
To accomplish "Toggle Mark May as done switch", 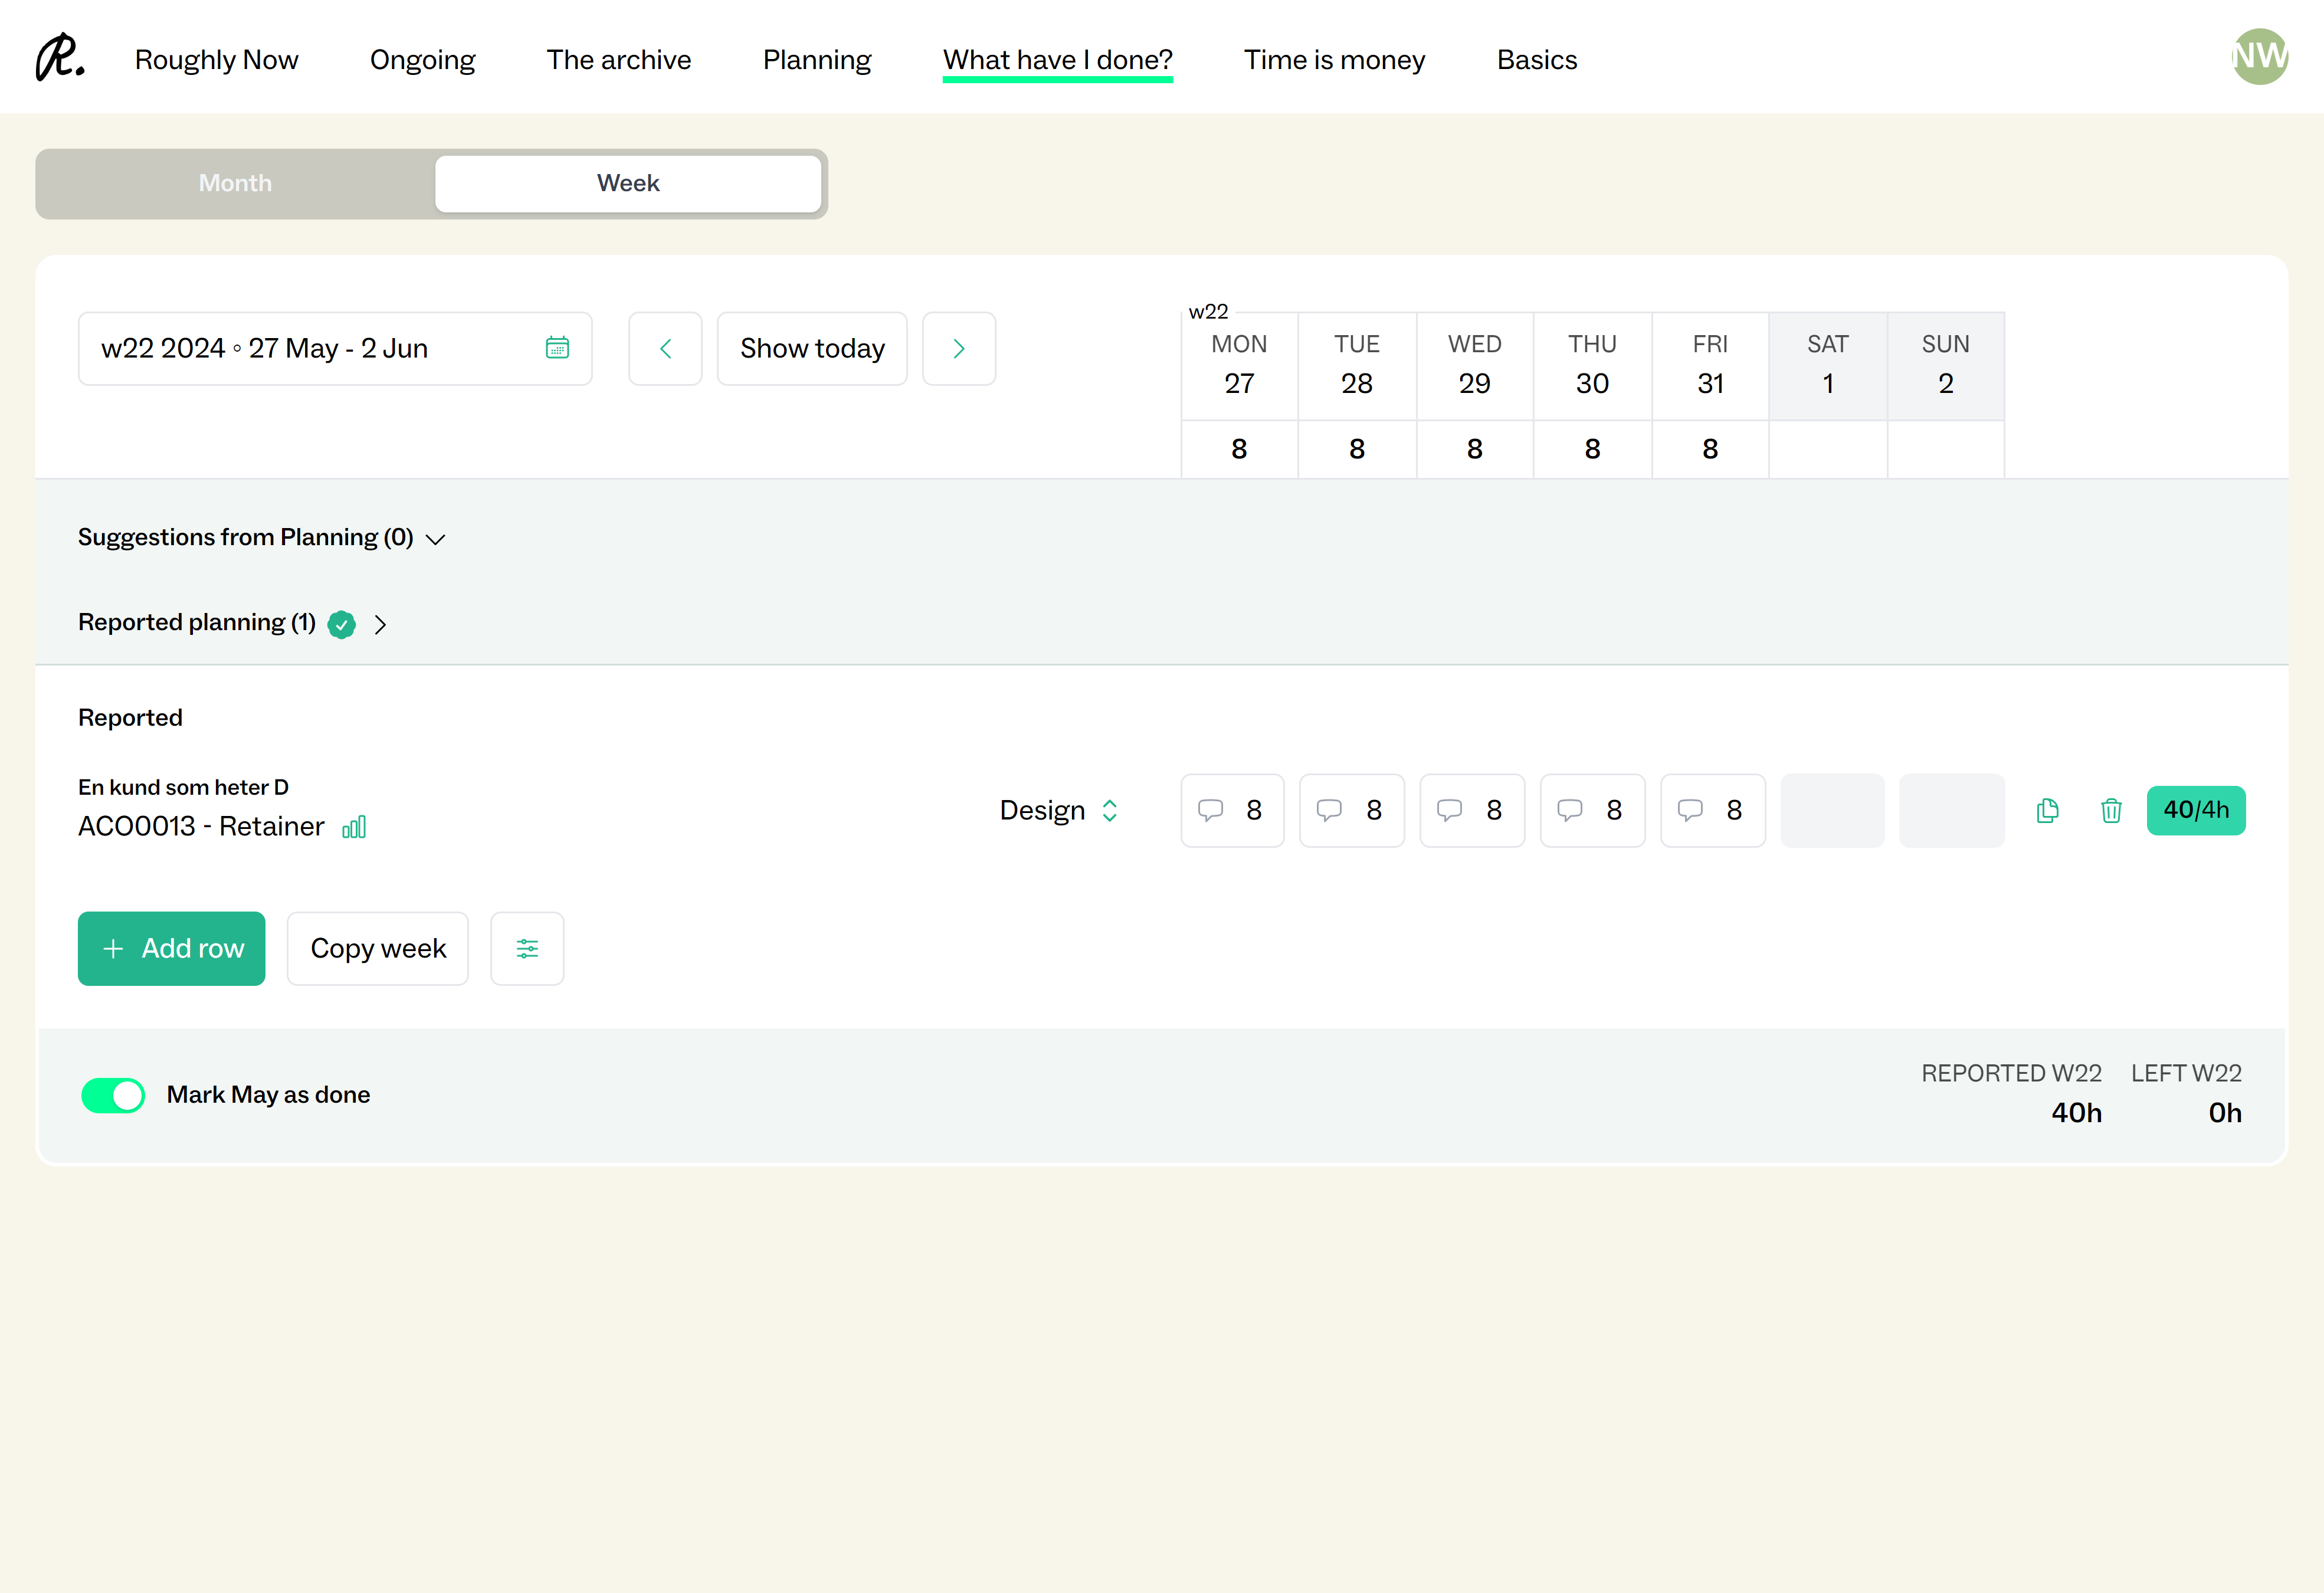I will pos(113,1095).
